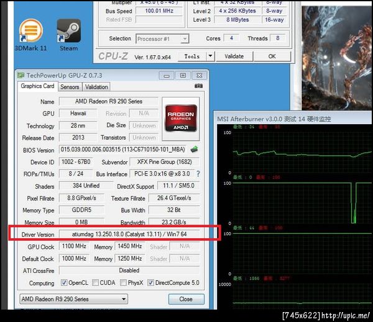Click the ROPs/TMUs field 8 / 24
This screenshot has width=373, height=322.
click(76, 174)
